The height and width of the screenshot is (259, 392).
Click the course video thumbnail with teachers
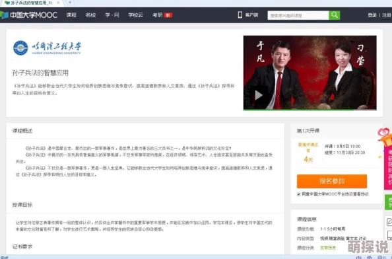(310, 73)
